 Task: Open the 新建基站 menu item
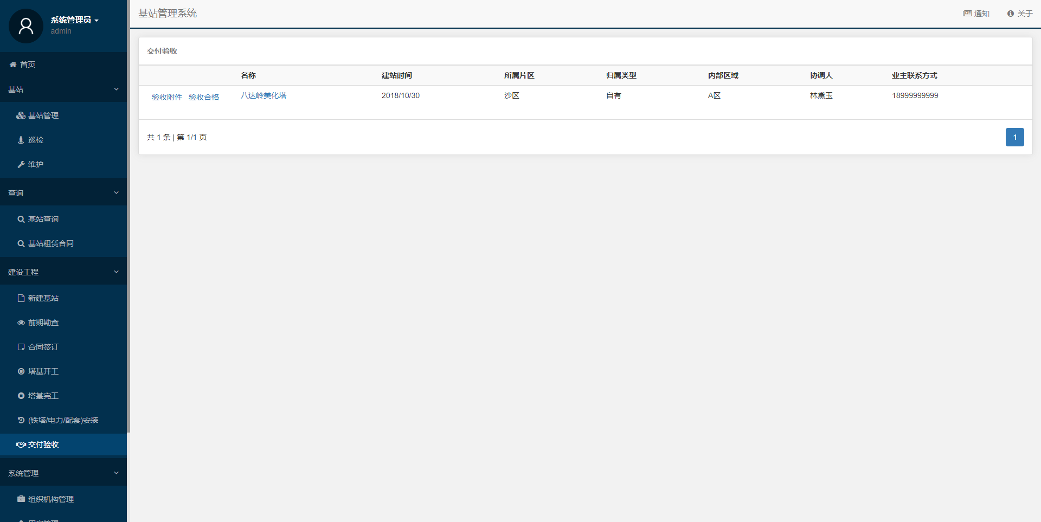click(x=43, y=298)
